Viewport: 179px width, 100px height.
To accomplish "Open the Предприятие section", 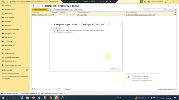I will (10, 53).
